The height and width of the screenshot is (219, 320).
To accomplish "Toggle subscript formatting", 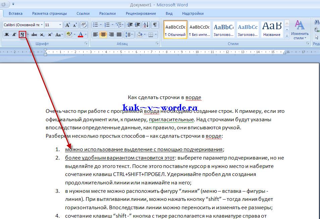I will (x=42, y=35).
